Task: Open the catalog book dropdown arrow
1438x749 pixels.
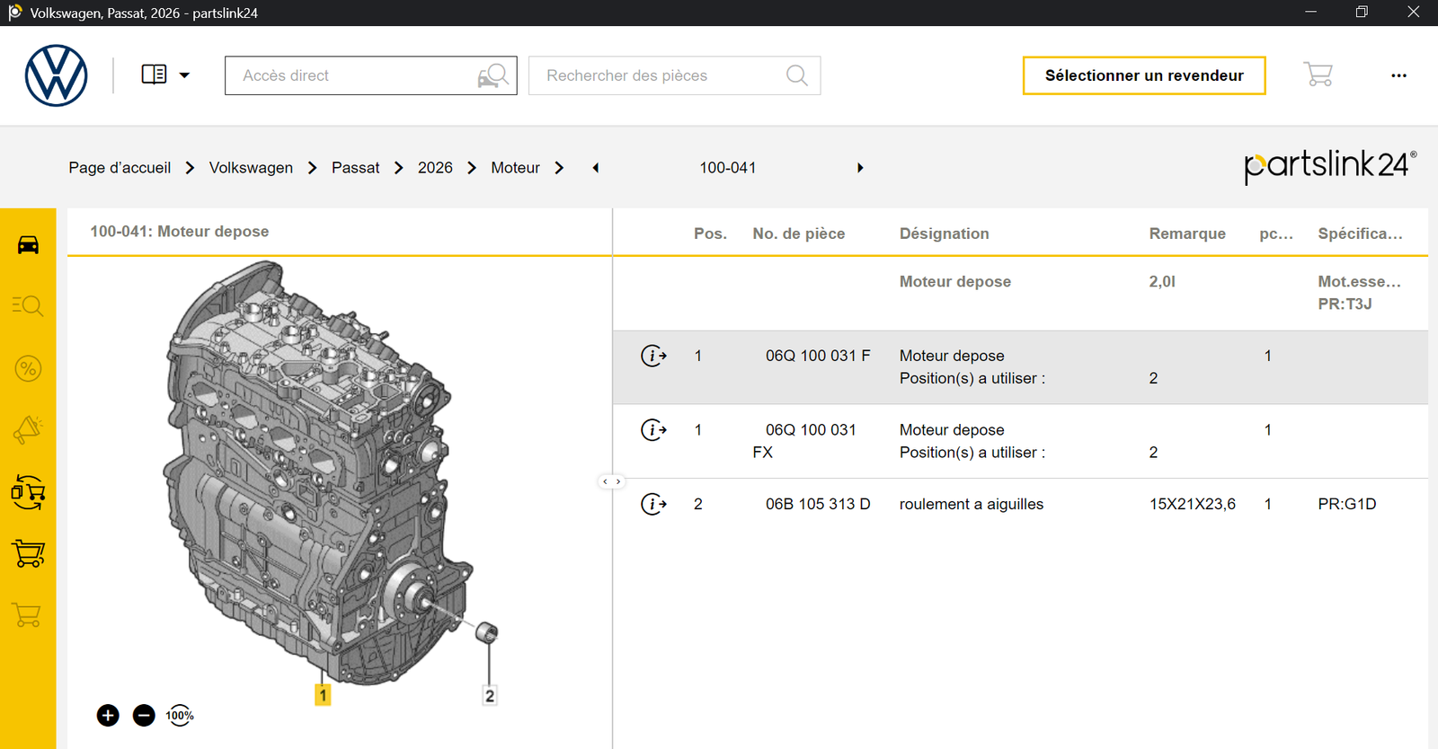Action: [x=184, y=75]
